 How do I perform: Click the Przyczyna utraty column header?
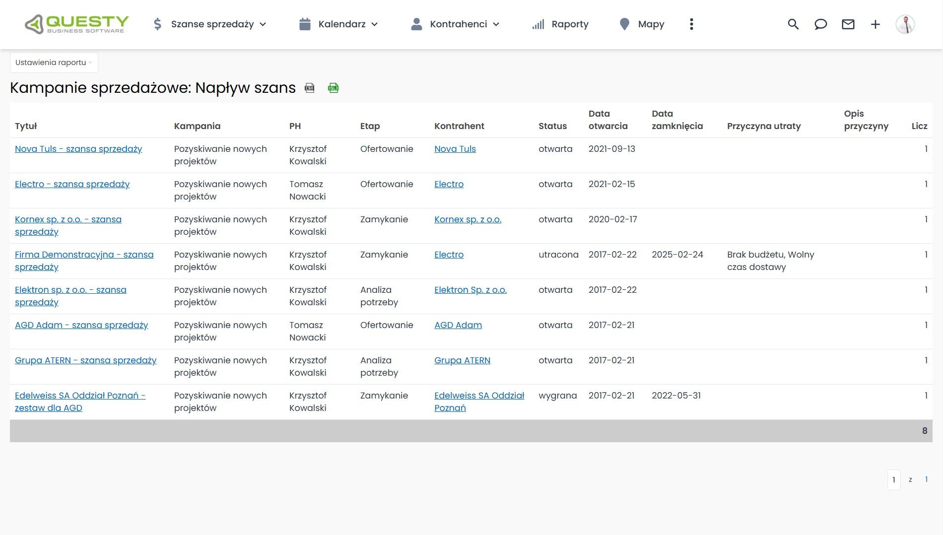pos(764,126)
